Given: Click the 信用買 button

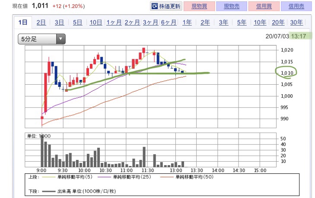Looking at the screenshot, I should click(x=264, y=6).
